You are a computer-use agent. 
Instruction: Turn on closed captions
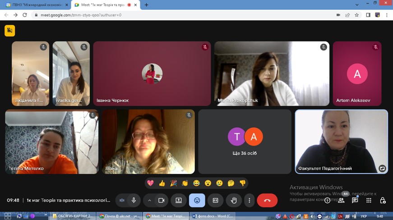[x=215, y=200]
